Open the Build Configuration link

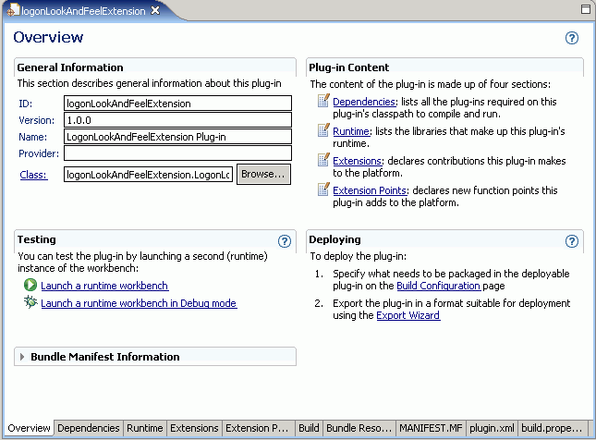tap(439, 286)
